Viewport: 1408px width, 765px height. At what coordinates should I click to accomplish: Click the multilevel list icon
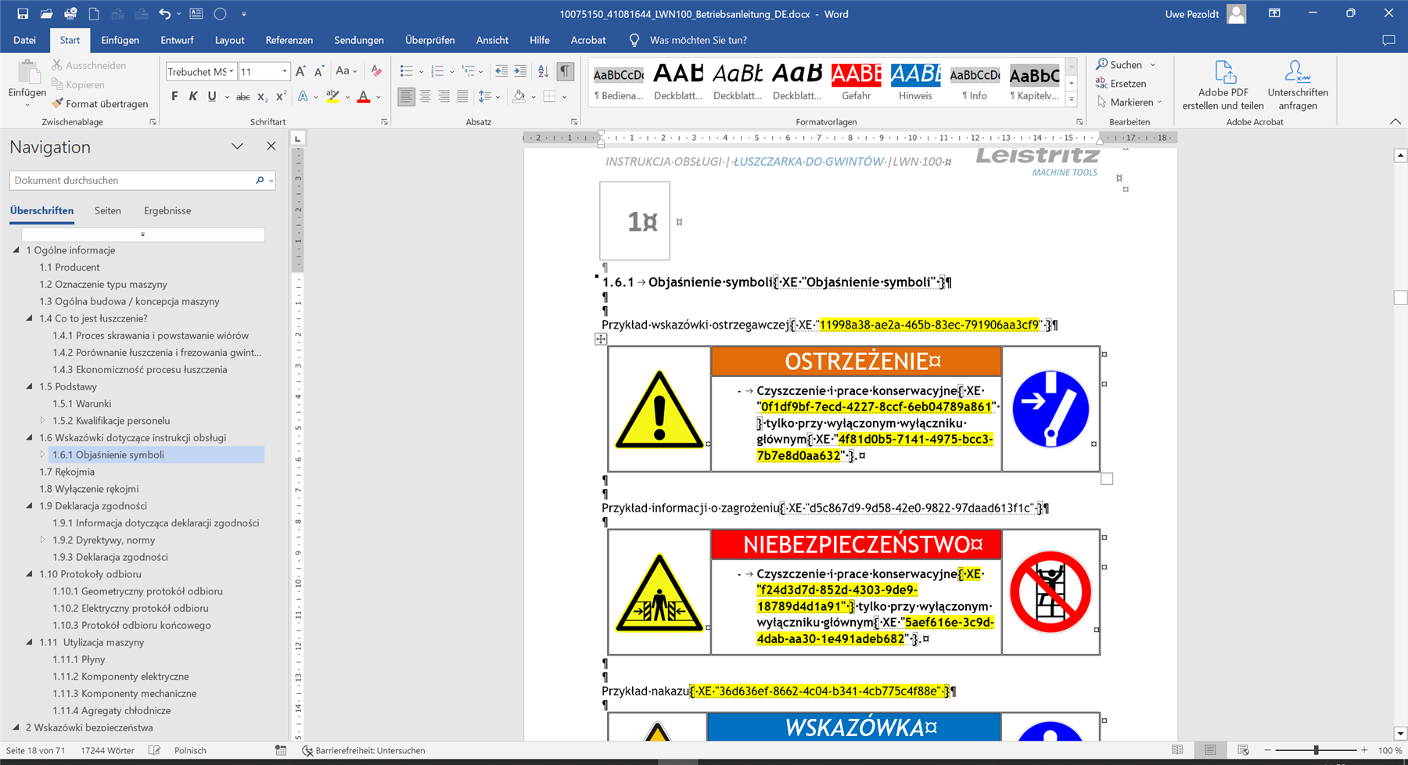pyautogui.click(x=469, y=71)
